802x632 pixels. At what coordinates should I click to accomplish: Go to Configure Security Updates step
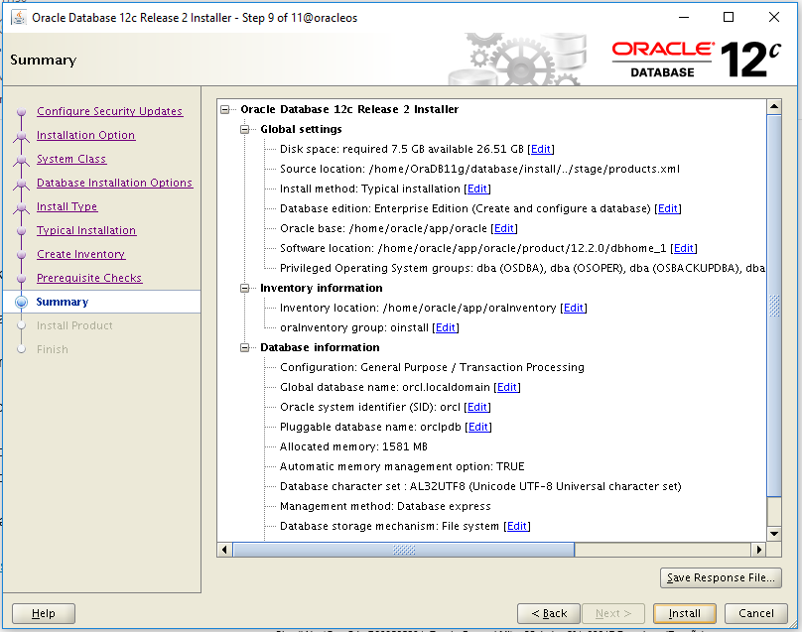click(x=109, y=111)
